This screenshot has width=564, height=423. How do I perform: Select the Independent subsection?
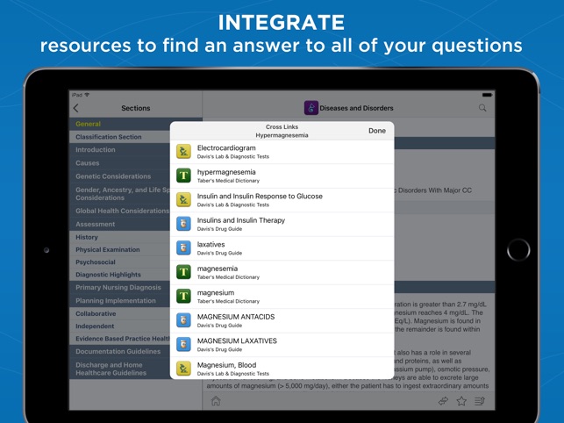tap(120, 326)
